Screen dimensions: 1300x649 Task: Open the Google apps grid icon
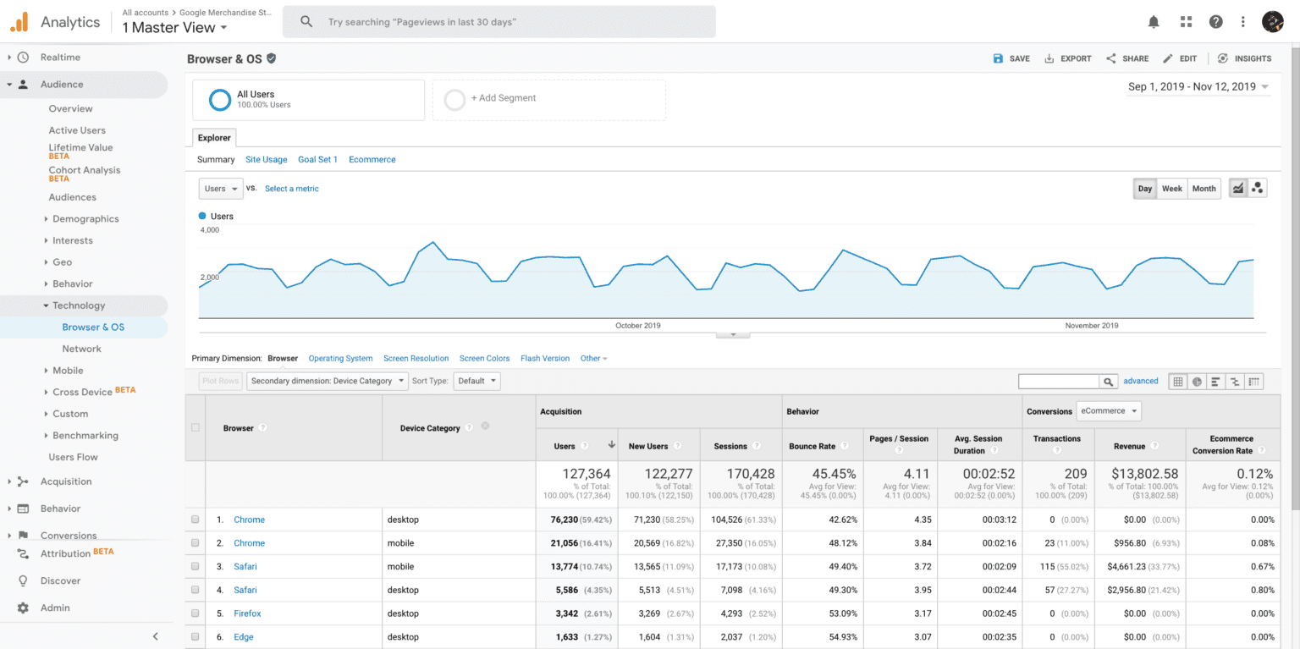coord(1186,22)
